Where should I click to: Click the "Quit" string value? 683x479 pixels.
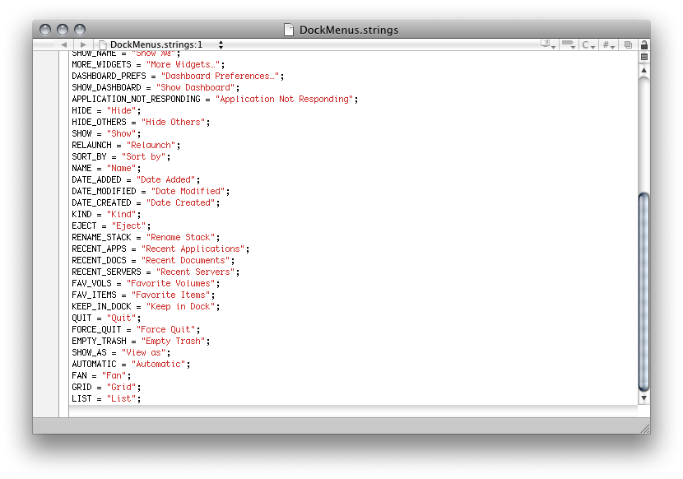click(x=122, y=319)
